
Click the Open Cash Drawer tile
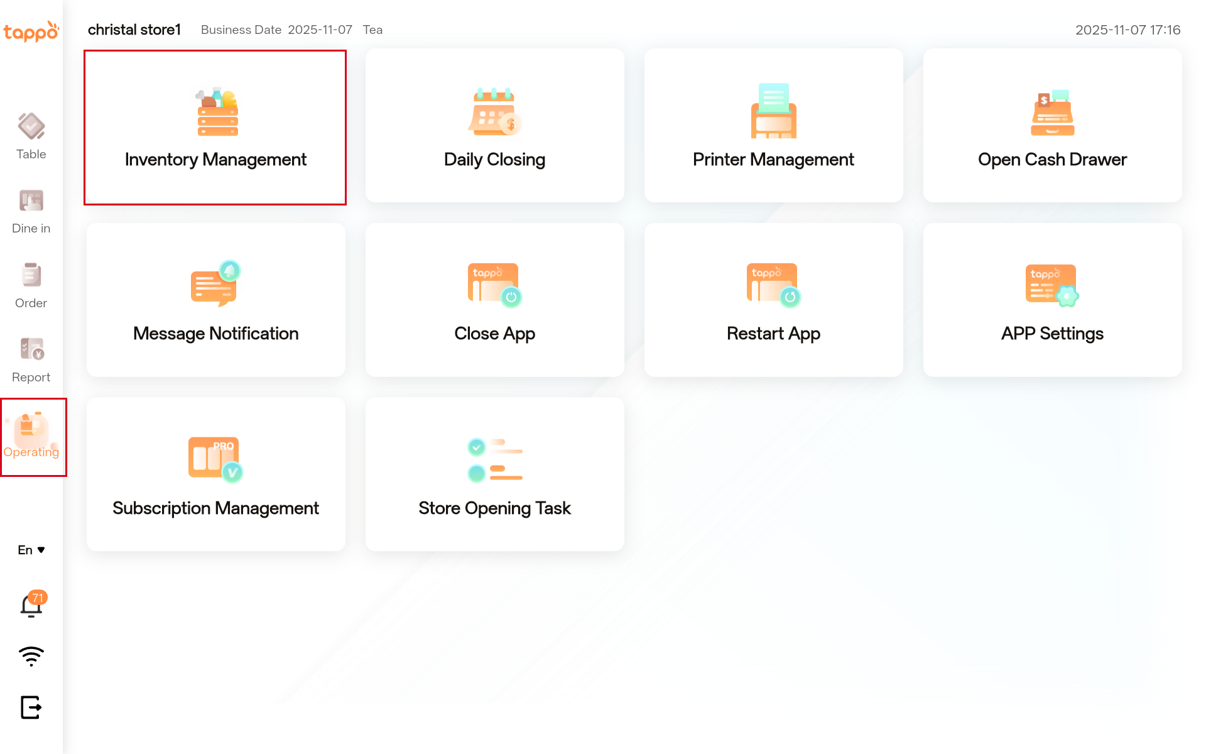click(1052, 126)
